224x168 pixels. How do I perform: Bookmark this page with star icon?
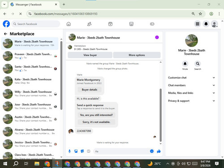[200, 14]
